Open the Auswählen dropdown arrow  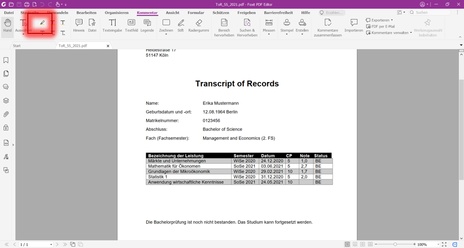pos(23,34)
